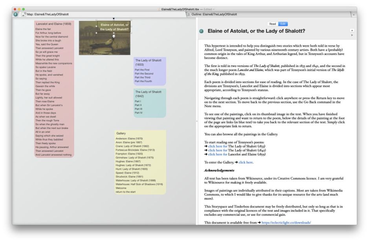The width and height of the screenshot is (369, 242).
Task: Select the 'Part the Third' note in 1833 container
Action: click(144, 78)
